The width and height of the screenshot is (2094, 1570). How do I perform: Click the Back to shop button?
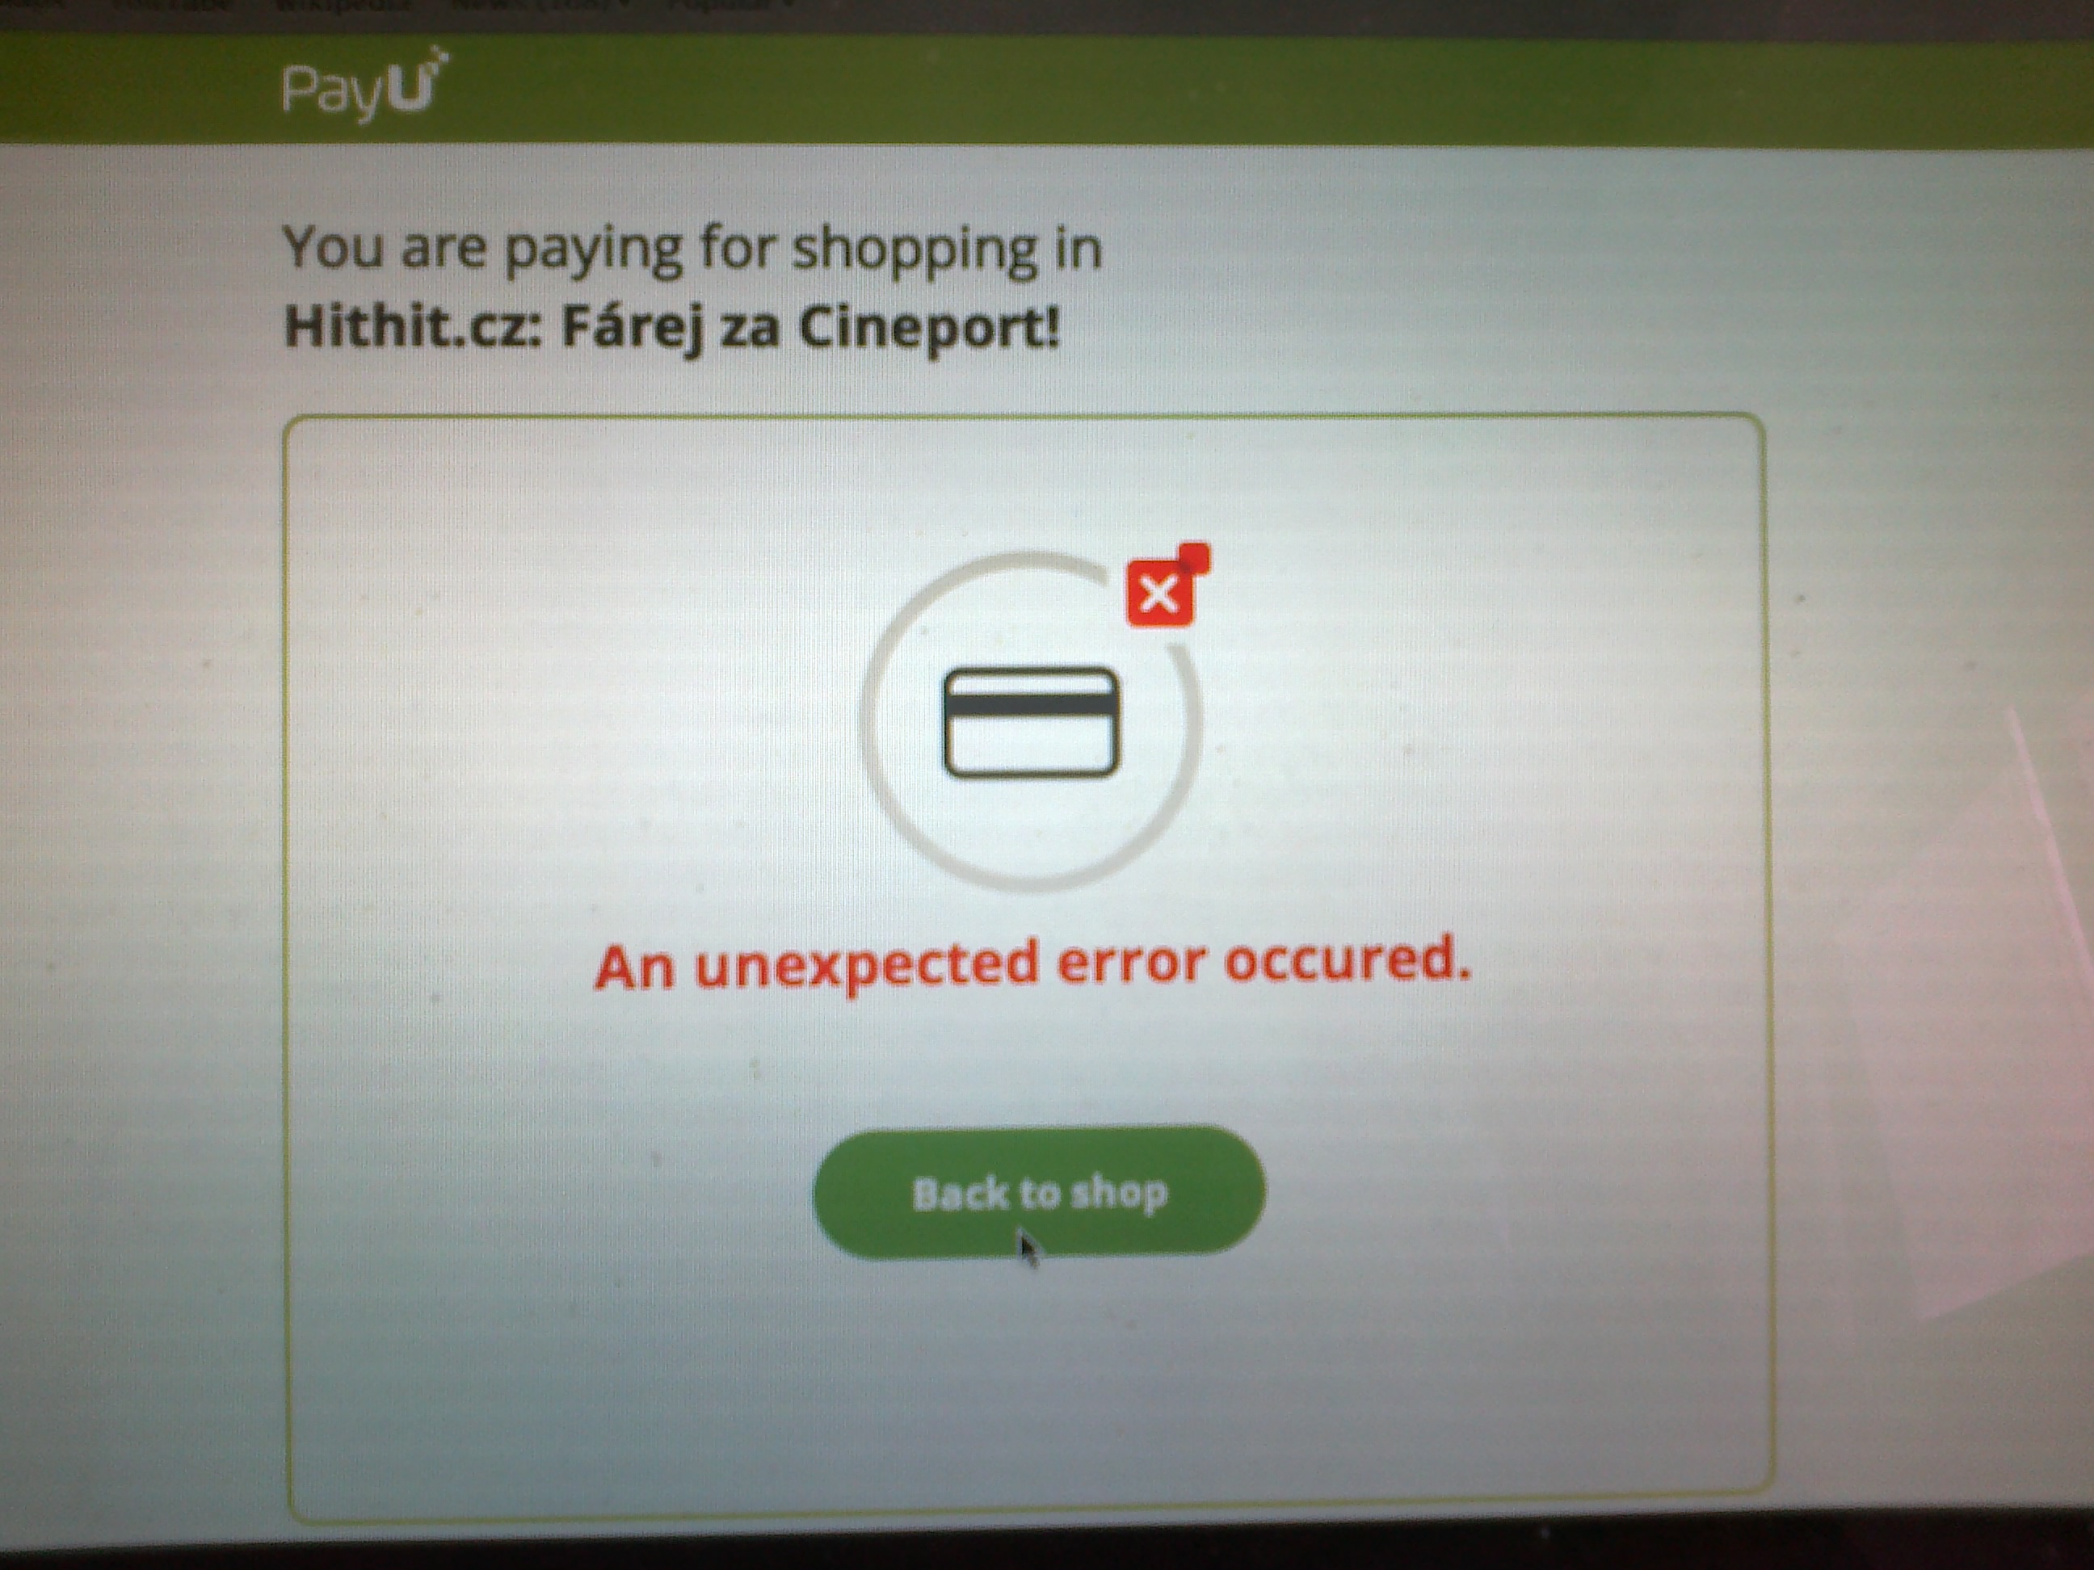1038,1192
